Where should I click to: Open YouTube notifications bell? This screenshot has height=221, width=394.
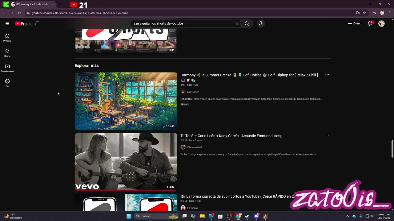370,24
